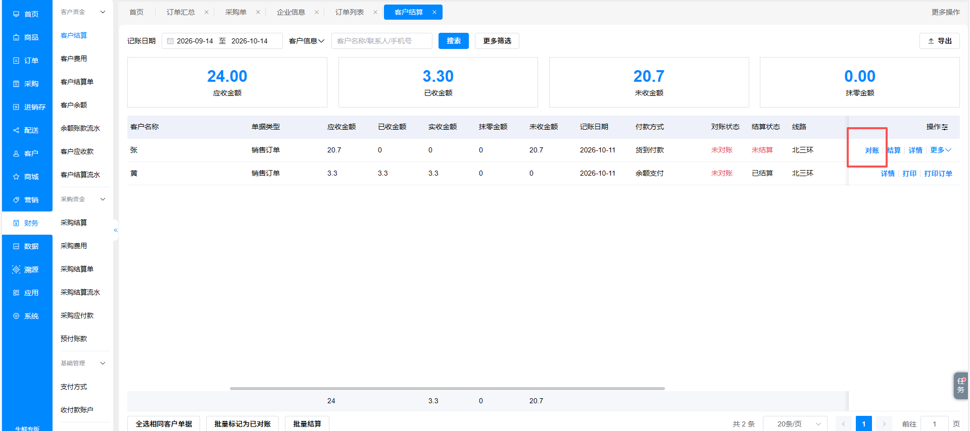Open the 配送 delivery sidebar item

click(x=26, y=130)
